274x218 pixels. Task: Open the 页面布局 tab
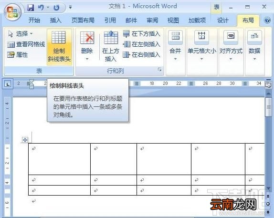[83, 20]
